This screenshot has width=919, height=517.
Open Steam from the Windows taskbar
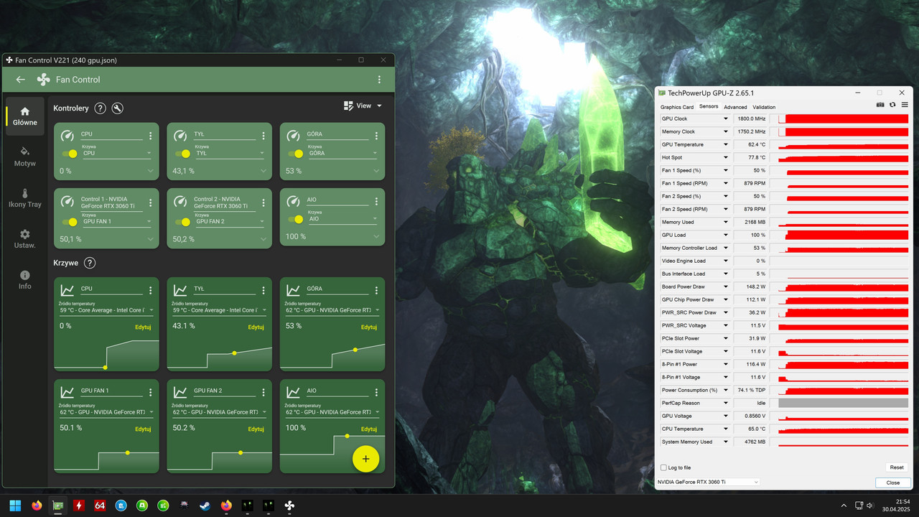click(x=205, y=506)
